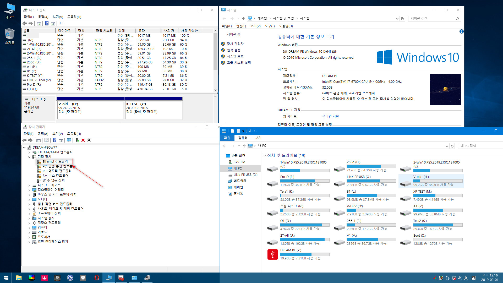Click search magnifier in System window

click(457, 19)
